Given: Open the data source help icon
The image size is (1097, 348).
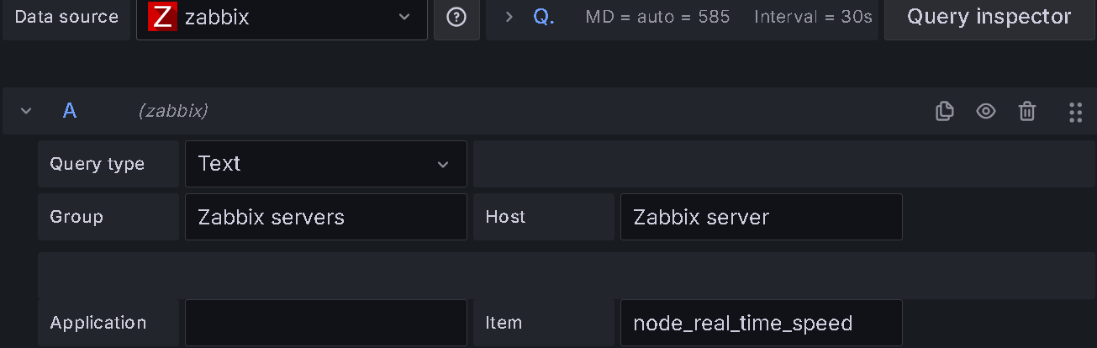Looking at the screenshot, I should click(456, 17).
